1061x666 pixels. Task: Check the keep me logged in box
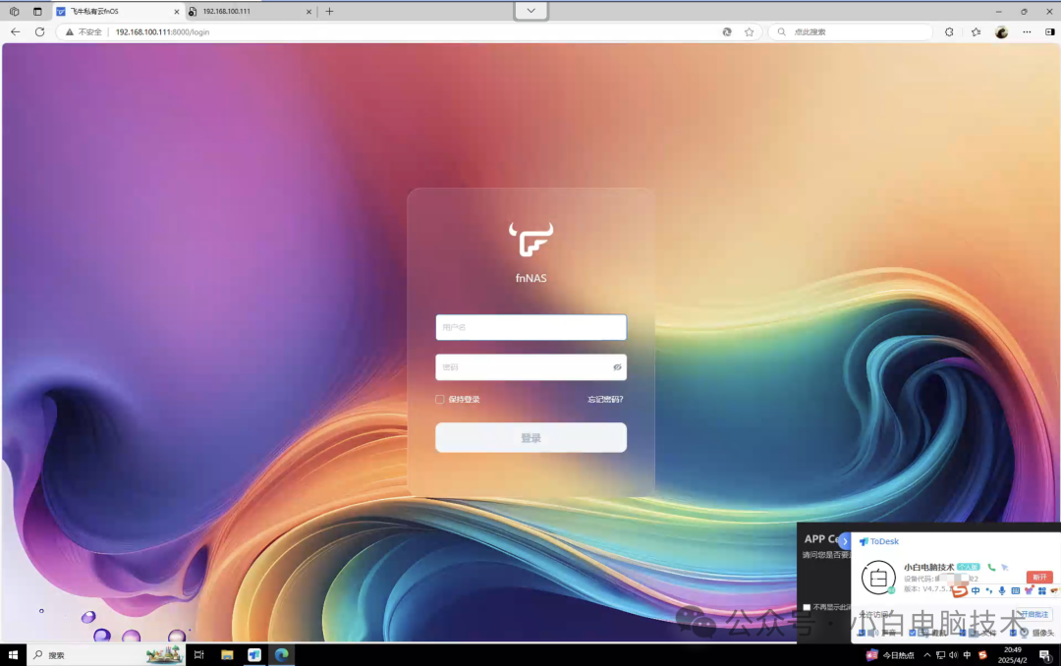[440, 400]
